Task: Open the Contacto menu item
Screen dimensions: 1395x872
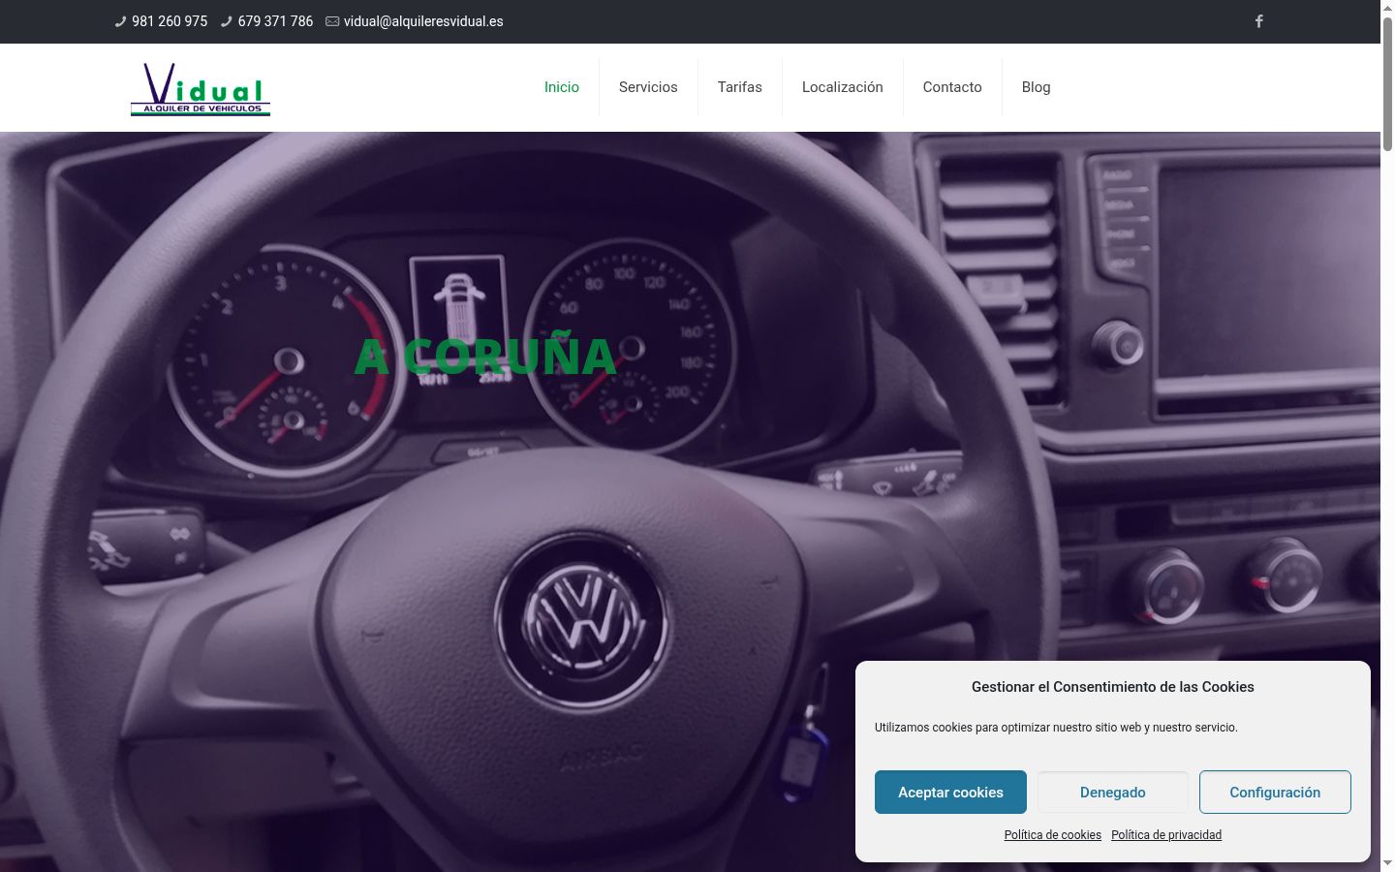Action: pos(952,87)
